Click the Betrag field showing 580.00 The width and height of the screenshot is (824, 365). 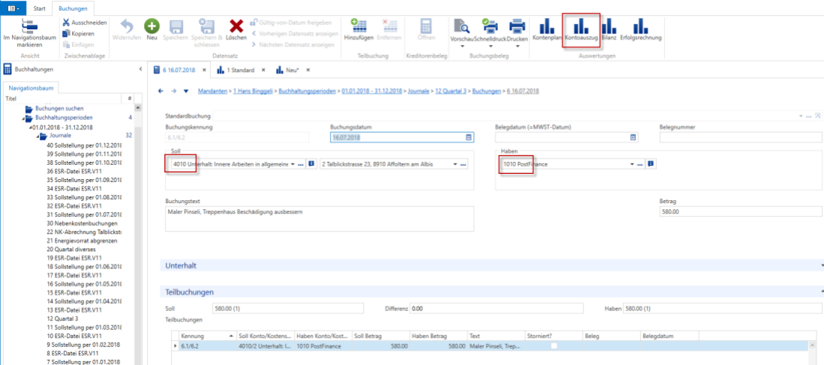click(740, 211)
